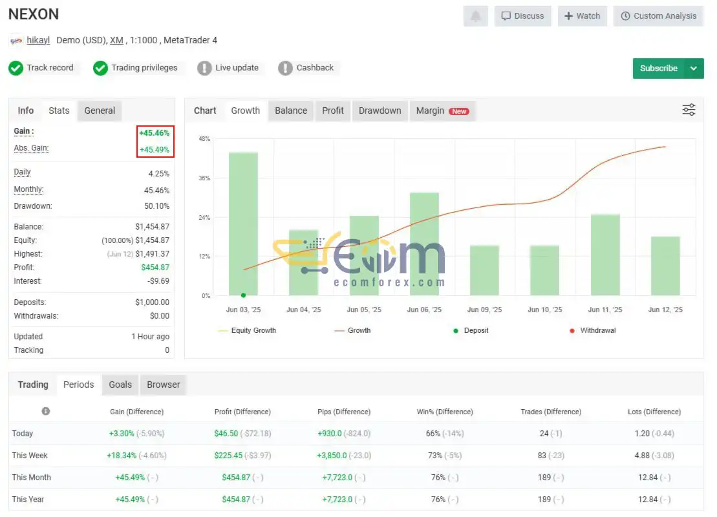
Task: Click the green Deposit marker on chart
Action: pyautogui.click(x=243, y=295)
